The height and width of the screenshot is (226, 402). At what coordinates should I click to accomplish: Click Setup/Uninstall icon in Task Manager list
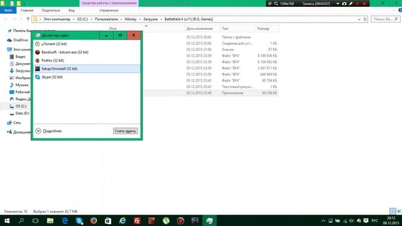pyautogui.click(x=38, y=68)
